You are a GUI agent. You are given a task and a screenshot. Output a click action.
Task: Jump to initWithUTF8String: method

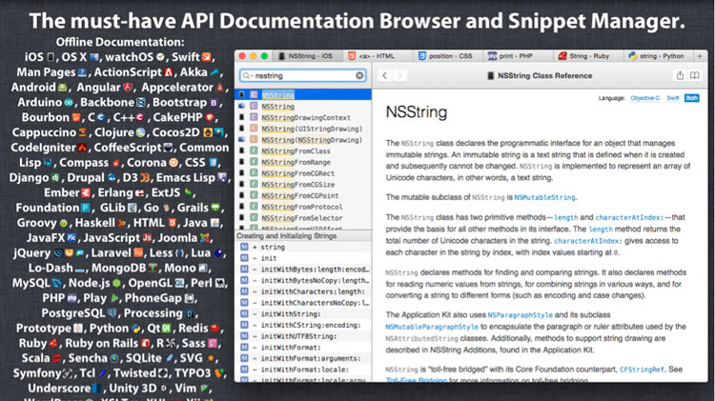click(303, 336)
